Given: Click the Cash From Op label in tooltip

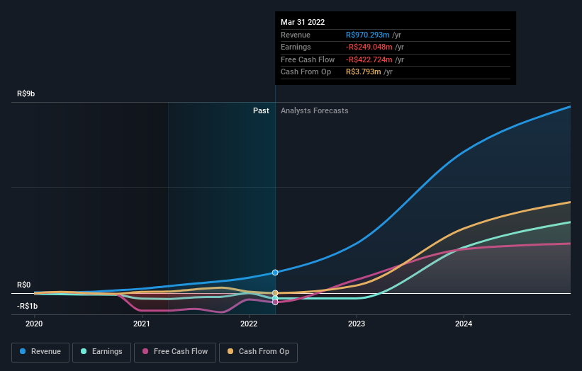Looking at the screenshot, I should [306, 72].
